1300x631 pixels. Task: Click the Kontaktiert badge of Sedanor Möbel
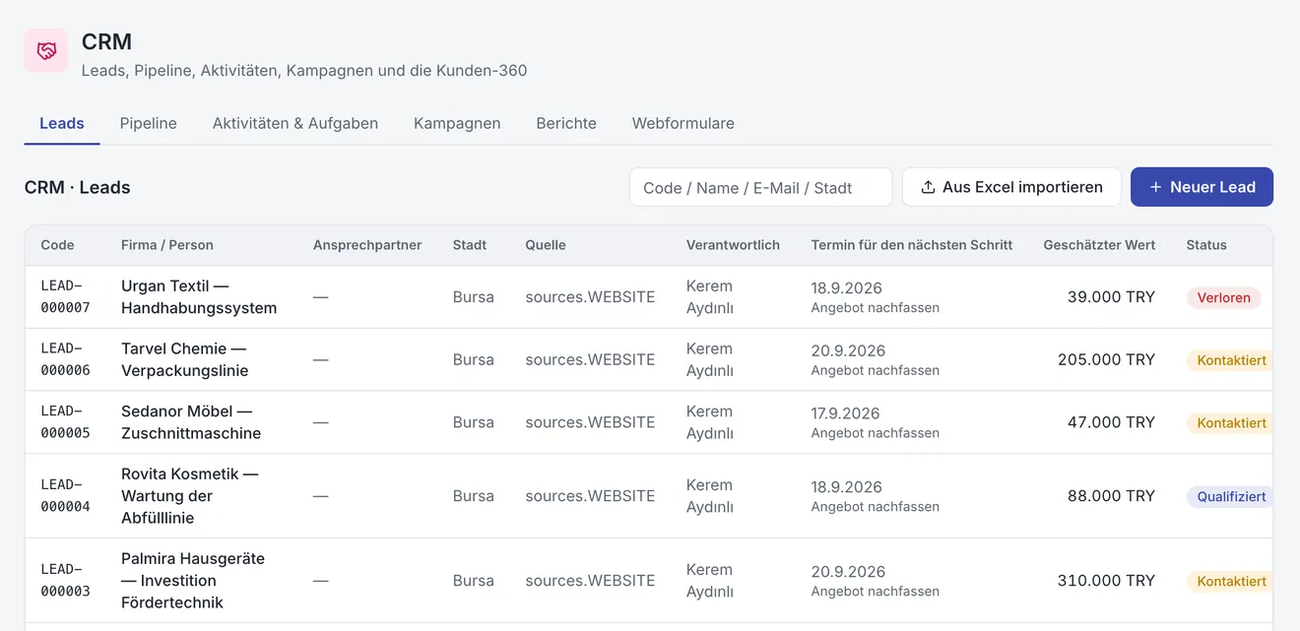click(x=1231, y=422)
